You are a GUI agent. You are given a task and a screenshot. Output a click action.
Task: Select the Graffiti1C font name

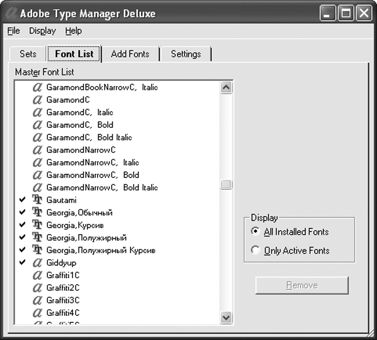63,275
